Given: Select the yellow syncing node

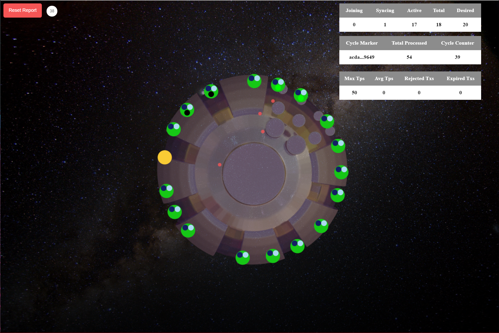Looking at the screenshot, I should tap(165, 157).
